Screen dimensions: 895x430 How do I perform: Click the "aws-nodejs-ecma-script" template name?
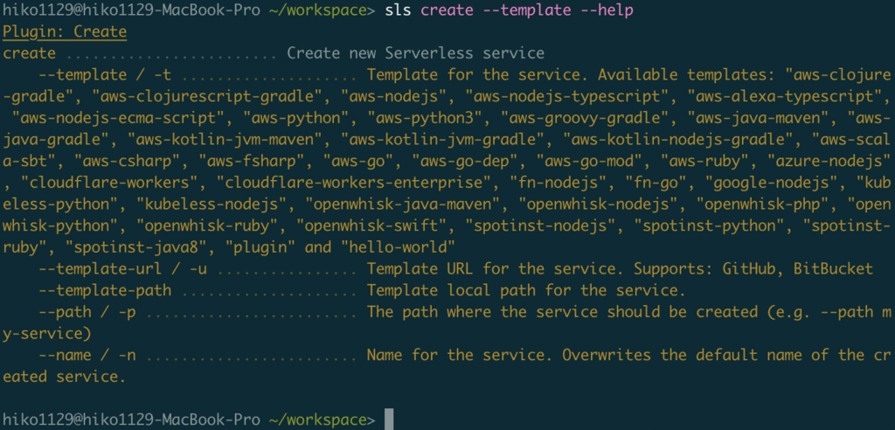[x=118, y=118]
